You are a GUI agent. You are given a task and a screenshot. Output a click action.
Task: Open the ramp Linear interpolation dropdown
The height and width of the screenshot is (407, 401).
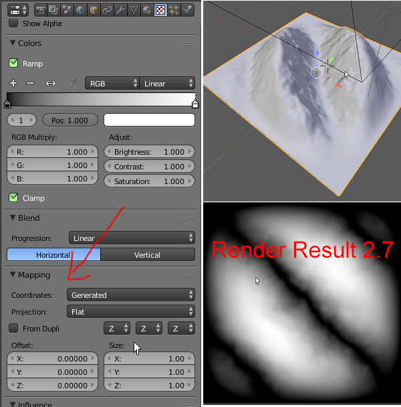click(x=167, y=83)
